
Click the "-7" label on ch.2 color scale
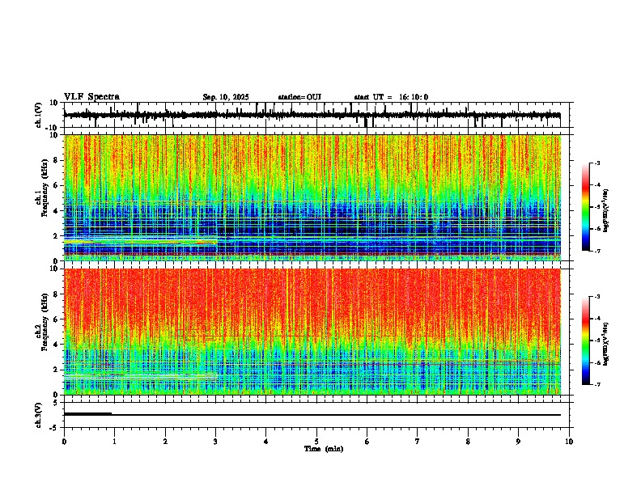(x=596, y=385)
